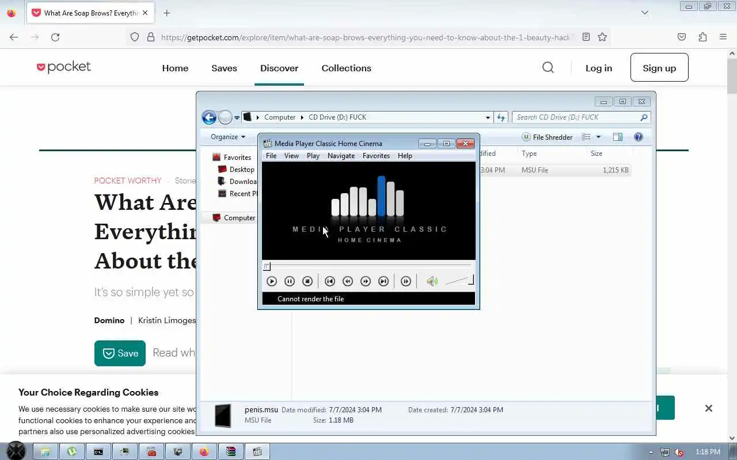Viewport: 737px width, 460px height.
Task: Go to the Pocket Collections tab
Action: click(x=346, y=68)
